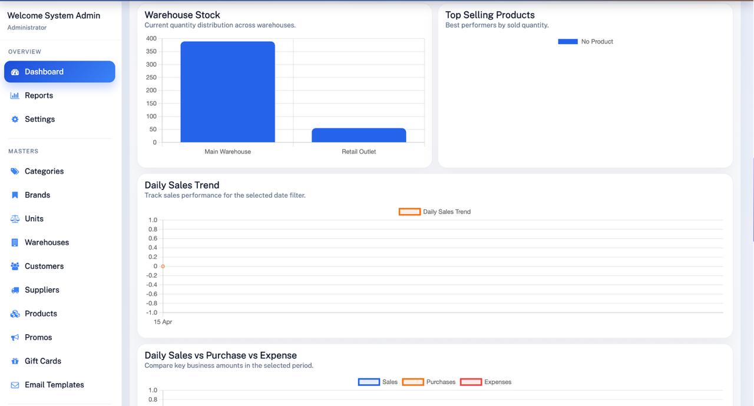This screenshot has width=754, height=406.
Task: Open Warehouses using its building icon
Action: pos(14,242)
